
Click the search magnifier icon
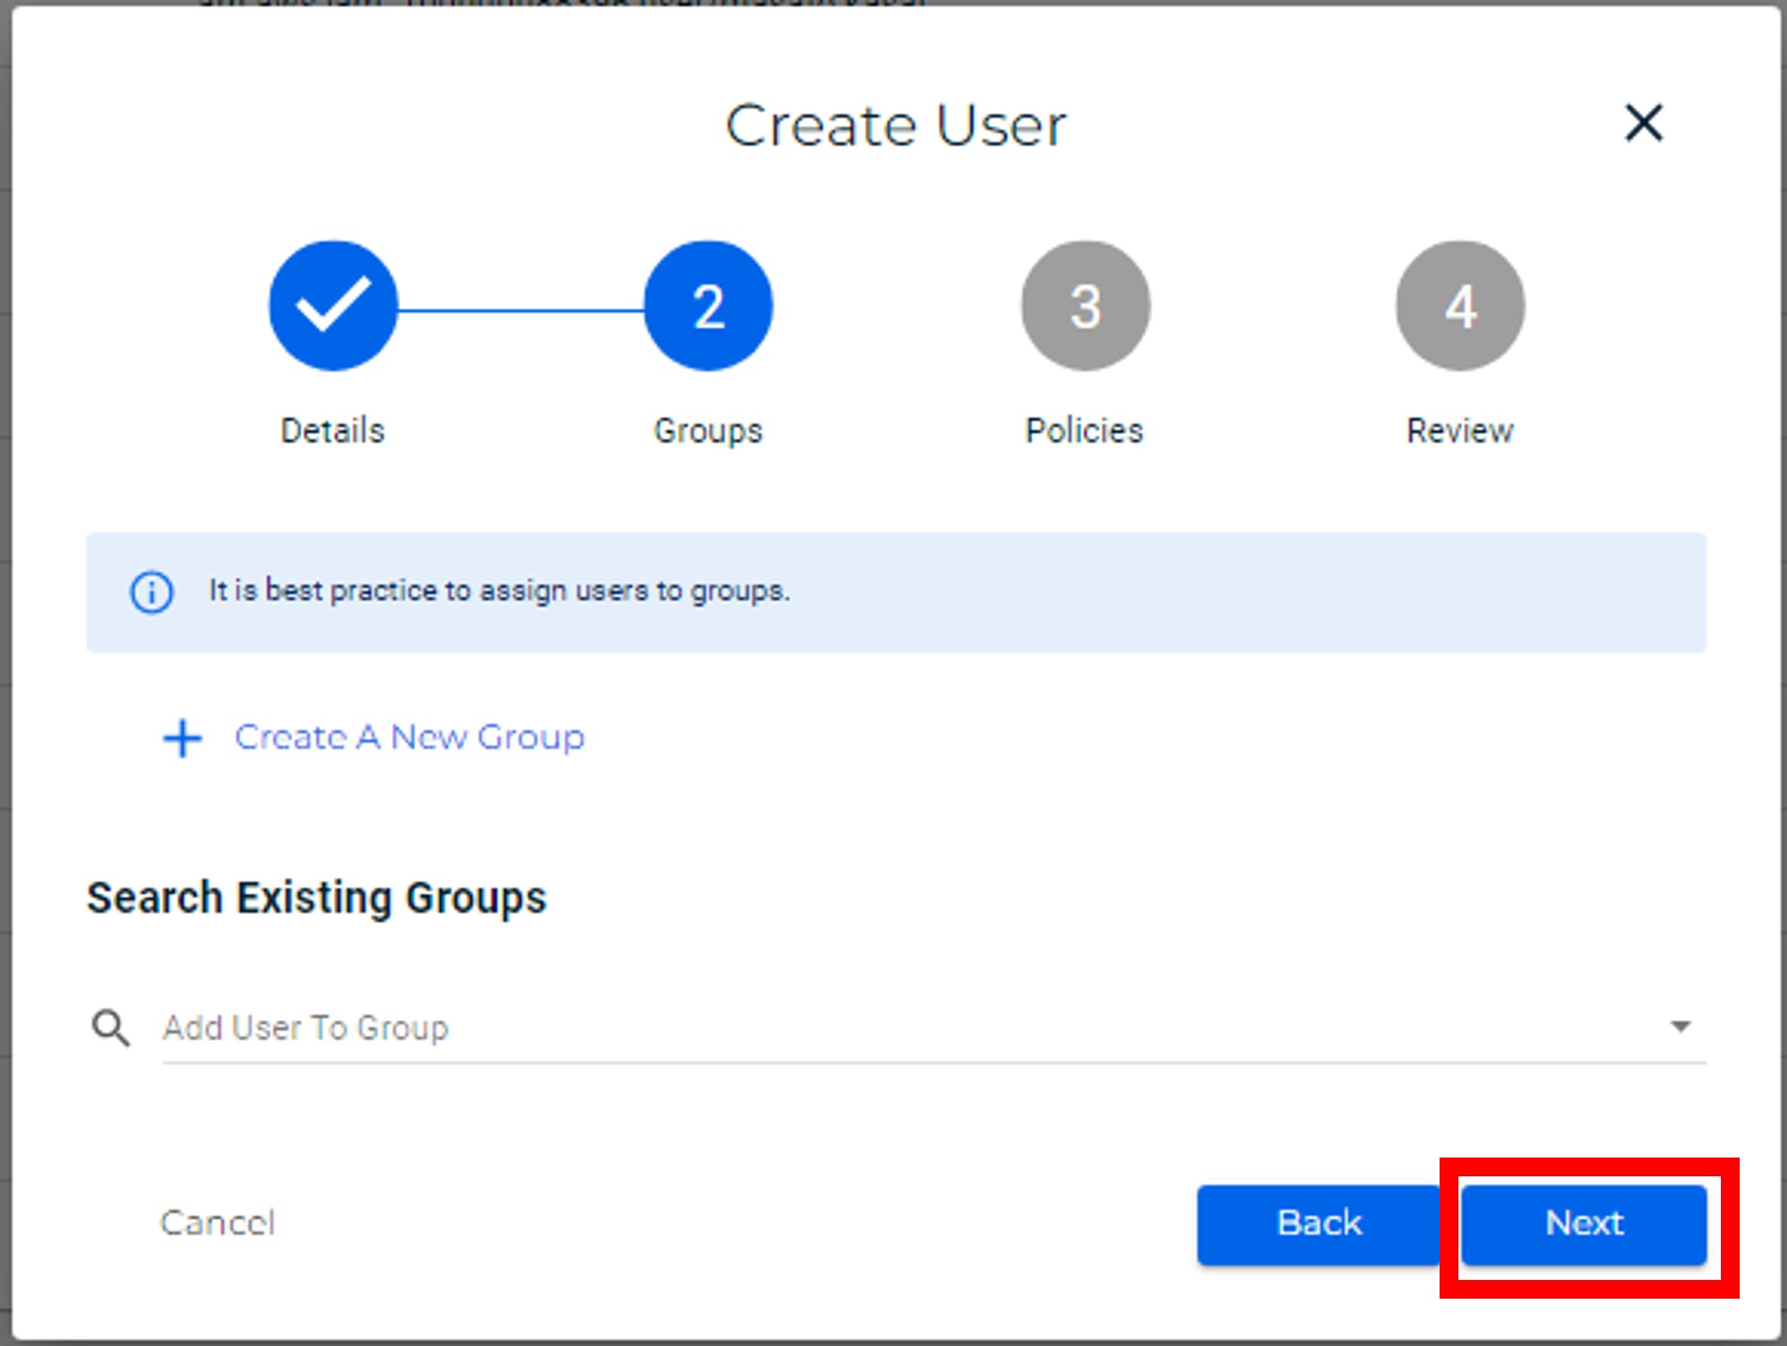(111, 1028)
